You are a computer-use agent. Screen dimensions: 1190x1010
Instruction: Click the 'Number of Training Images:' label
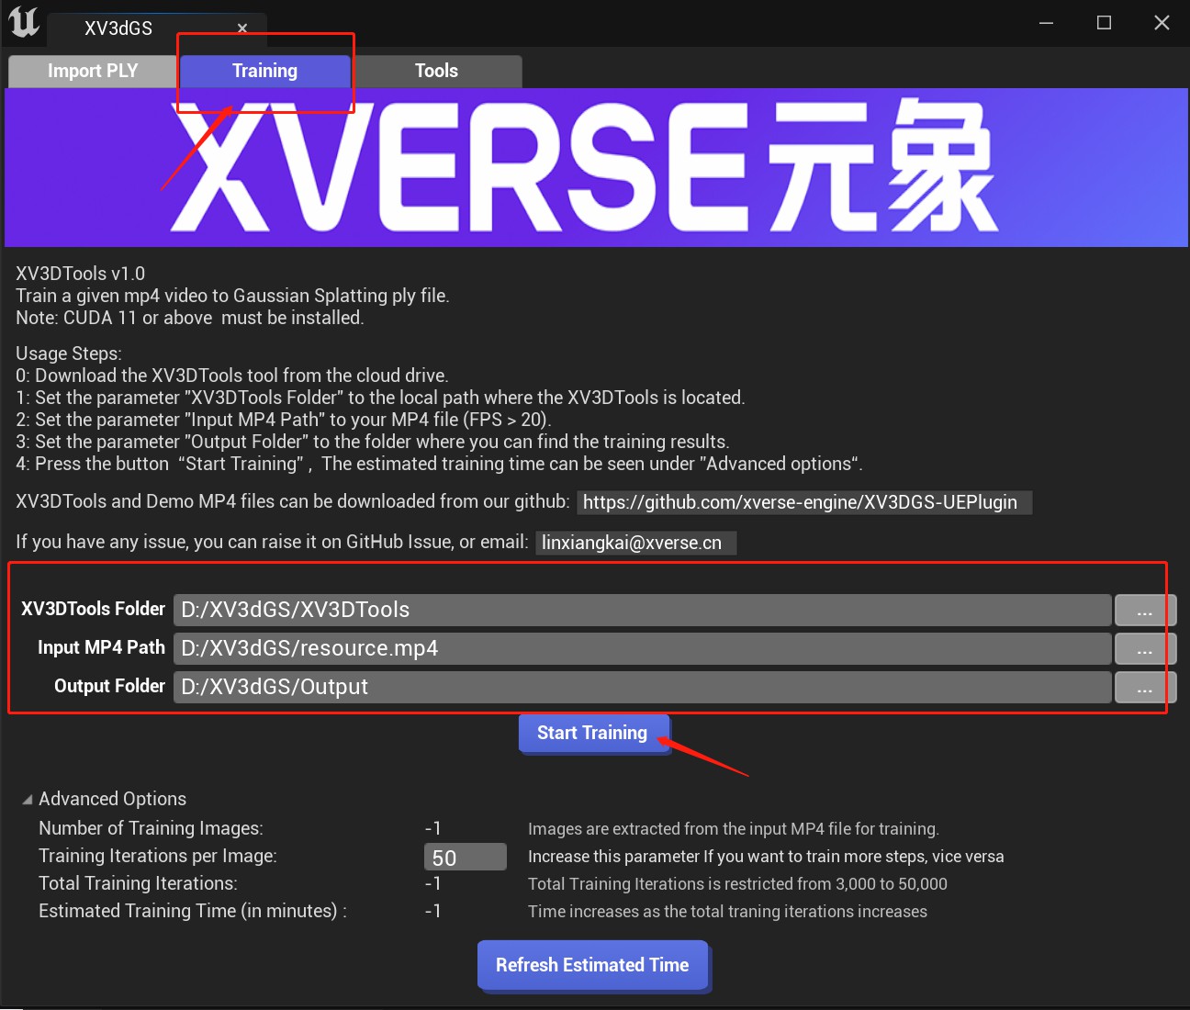click(x=151, y=828)
